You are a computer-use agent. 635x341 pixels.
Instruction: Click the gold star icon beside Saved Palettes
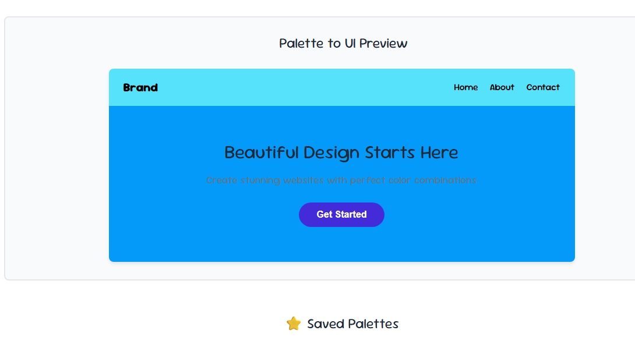[294, 324]
